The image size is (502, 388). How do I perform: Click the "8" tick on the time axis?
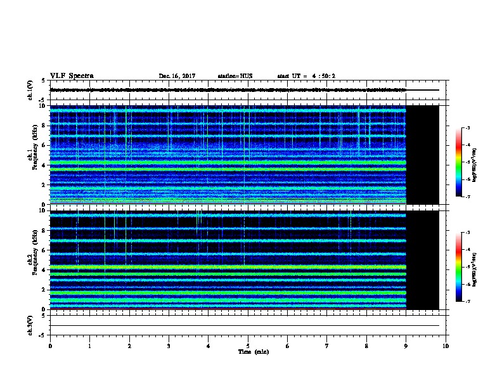366,346
